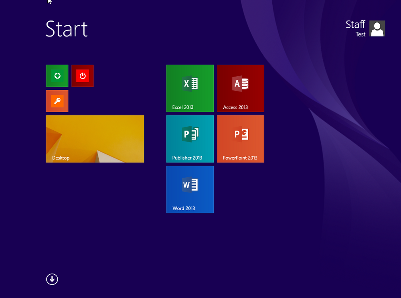Click the Access 2013 tile label
Viewport: 401px width, 298px height.
pos(235,107)
